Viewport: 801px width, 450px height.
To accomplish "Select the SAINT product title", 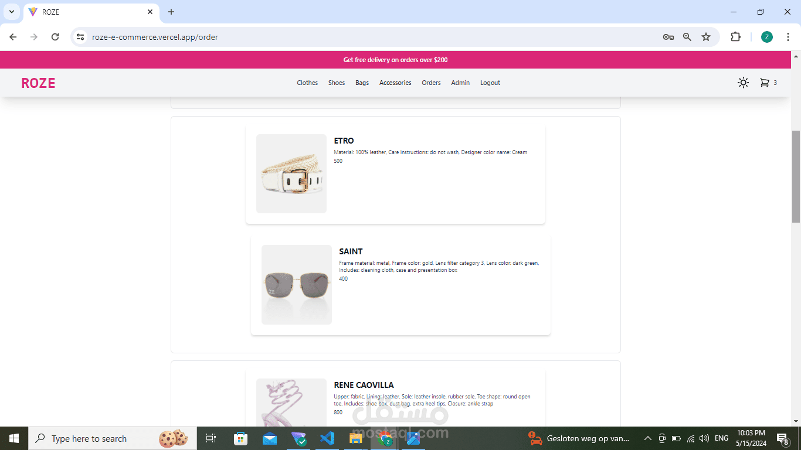I will [x=351, y=251].
